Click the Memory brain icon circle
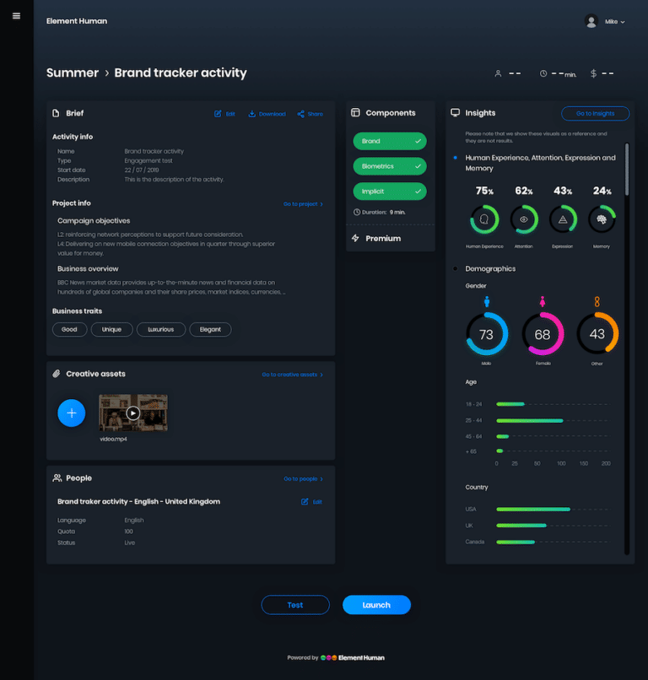 point(602,219)
